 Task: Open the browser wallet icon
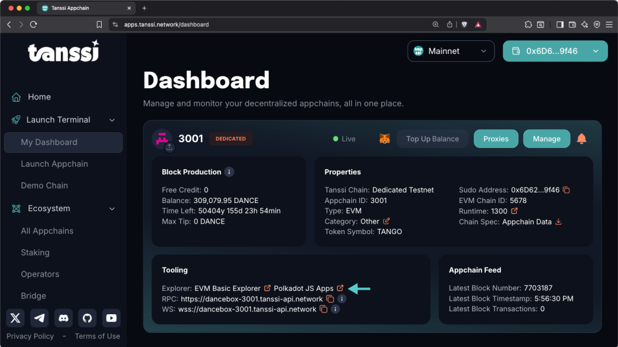coord(572,25)
